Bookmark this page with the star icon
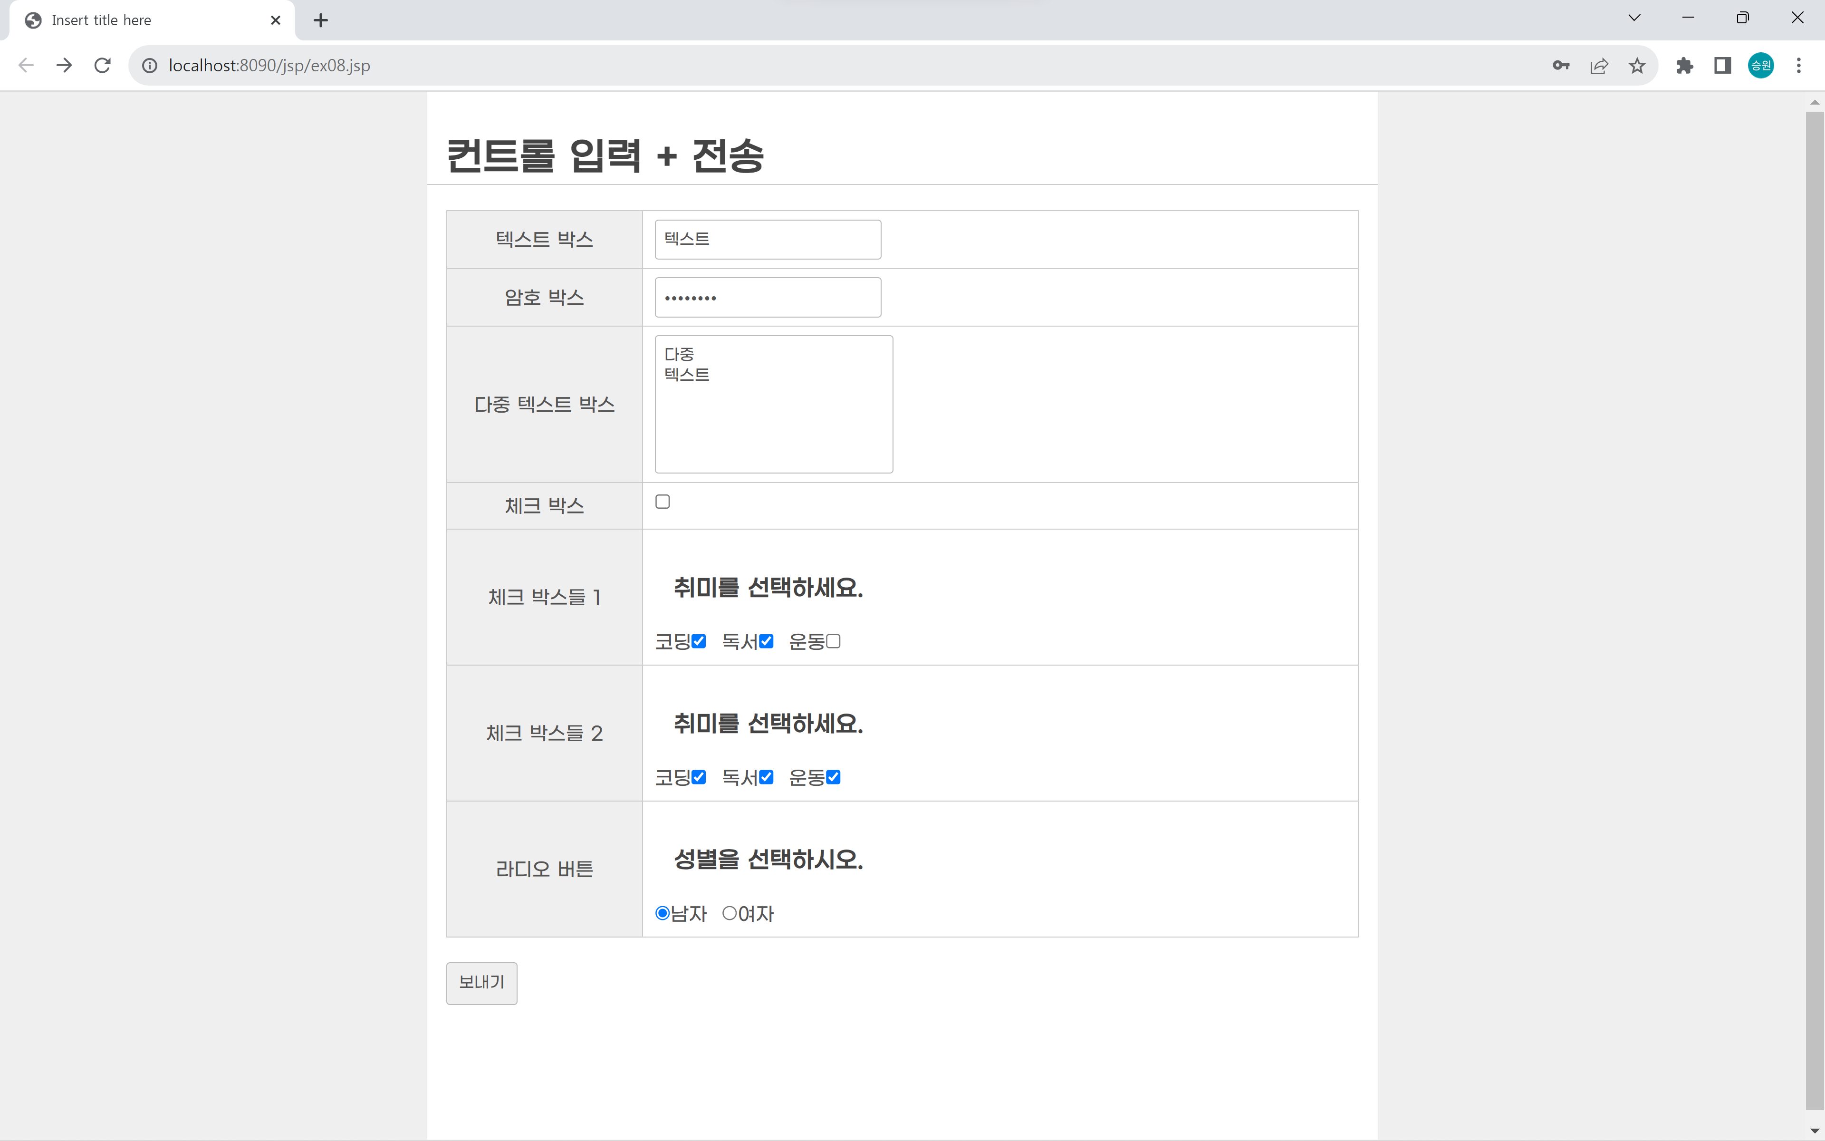Screen dimensions: 1825x1141 point(1636,66)
